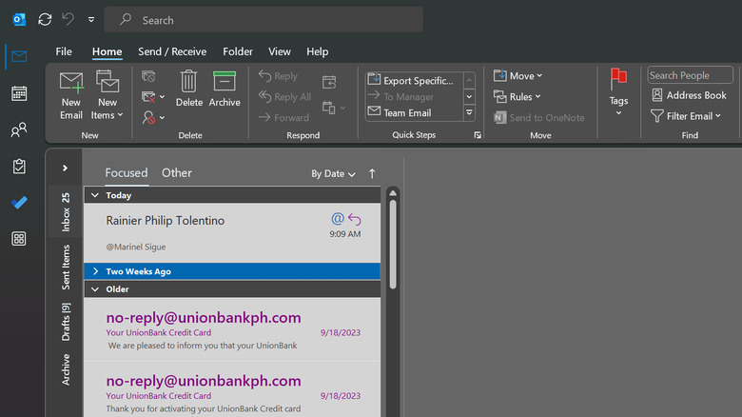This screenshot has width=742, height=417.
Task: Create a New Email
Action: coord(71,96)
